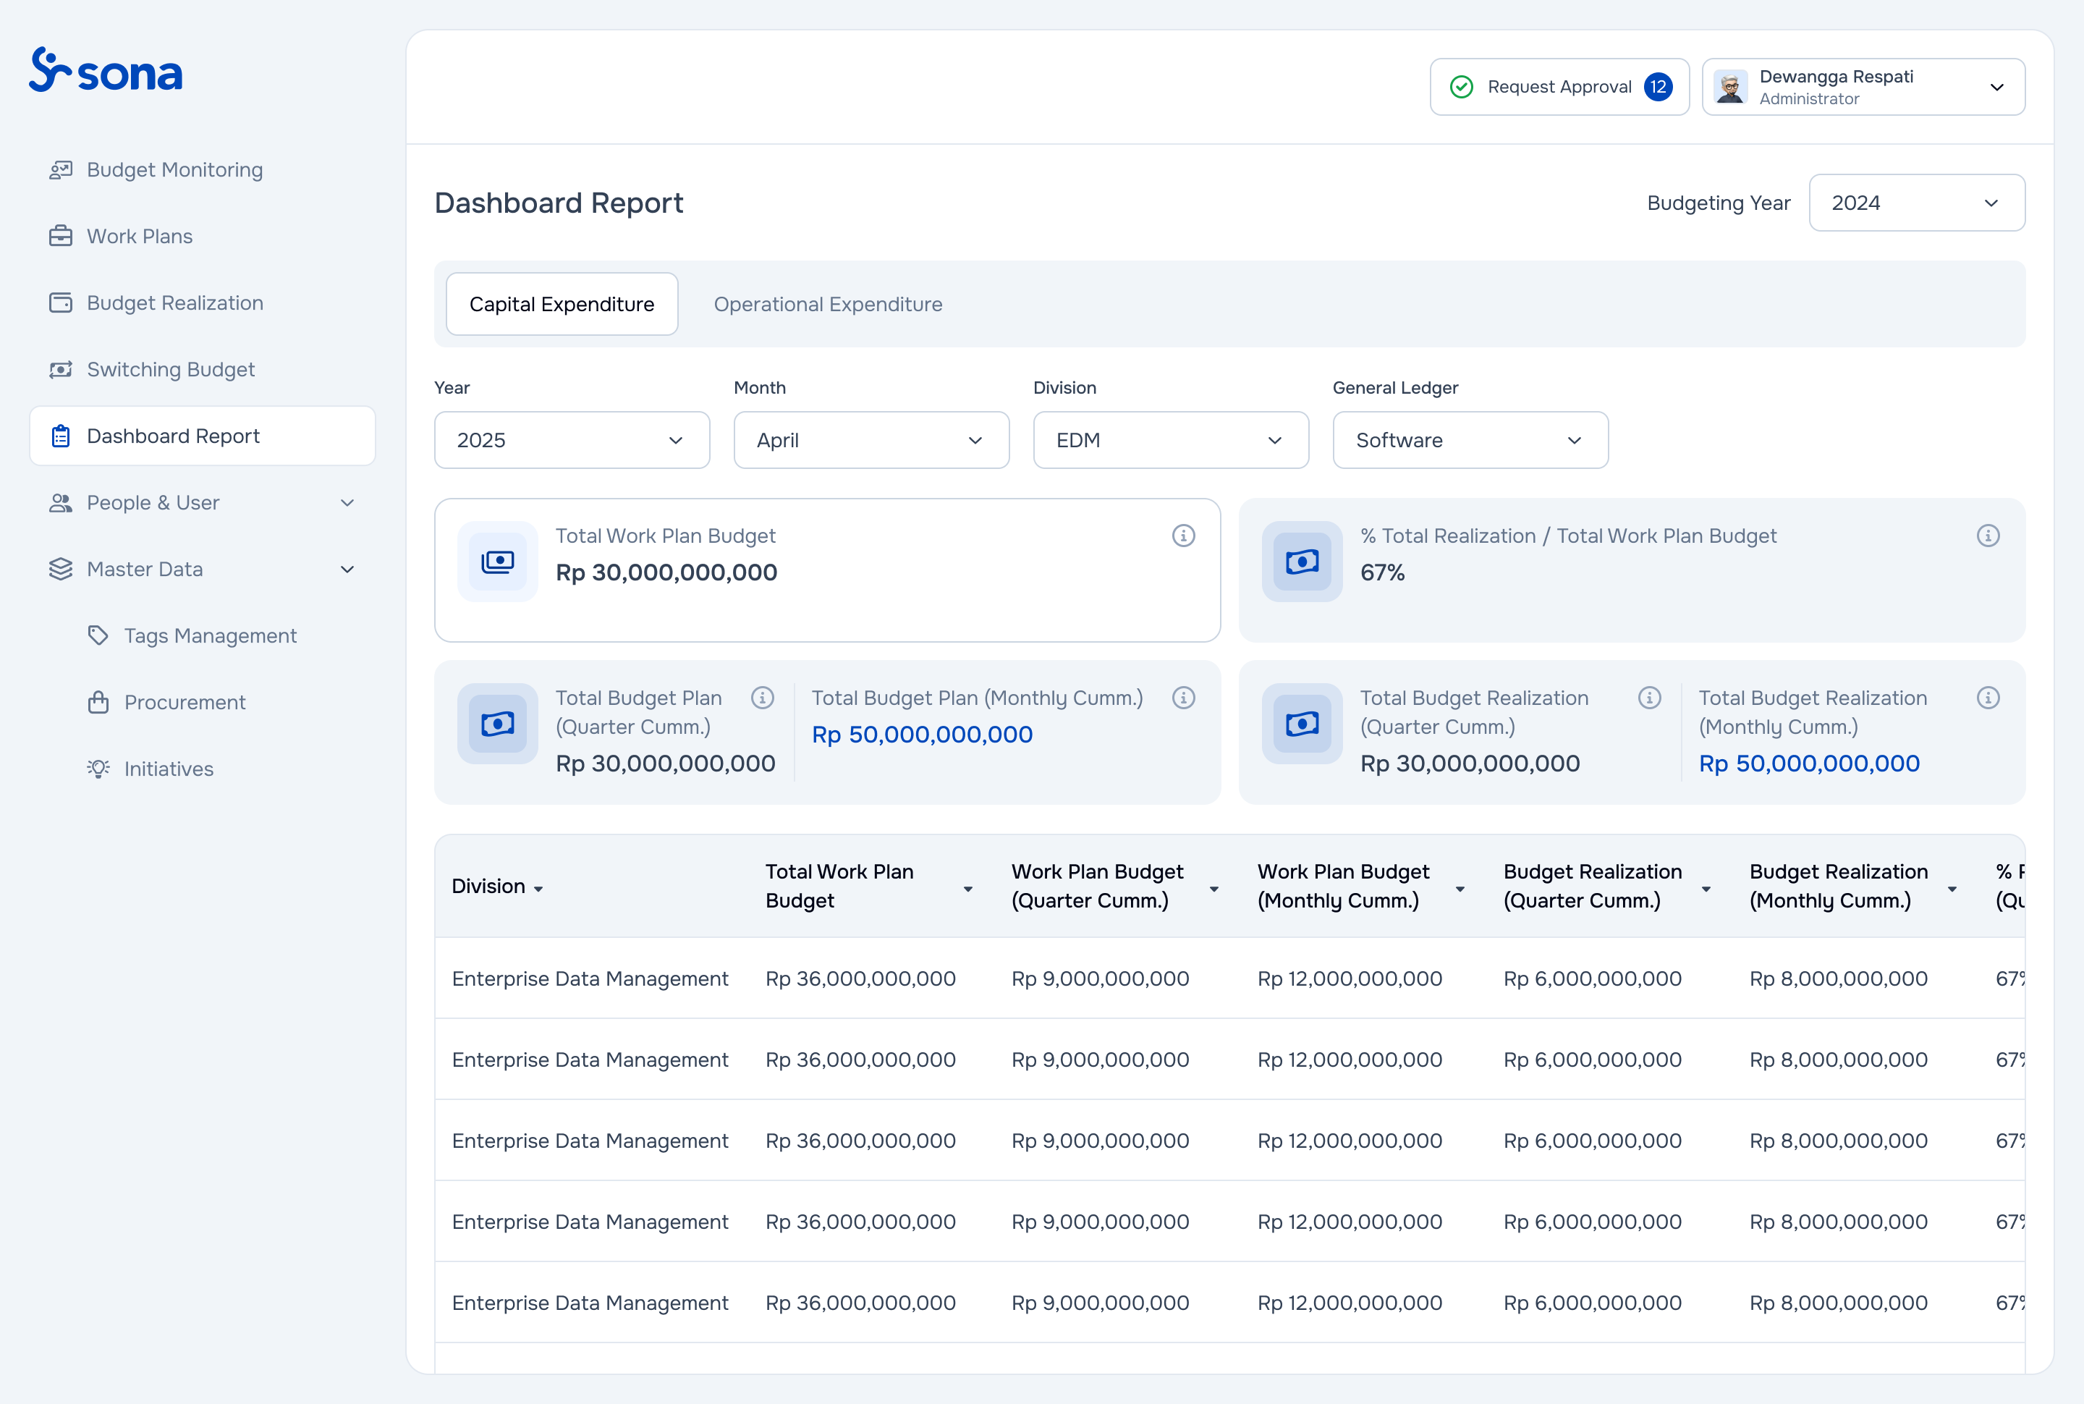Sort by Budget Realization (Quarter Cumm.) arrow

[1706, 889]
